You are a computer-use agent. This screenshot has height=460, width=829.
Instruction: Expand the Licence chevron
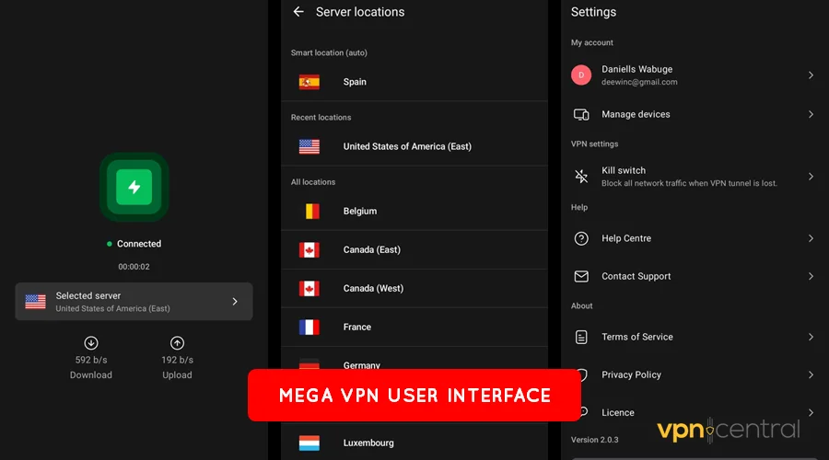pos(811,412)
